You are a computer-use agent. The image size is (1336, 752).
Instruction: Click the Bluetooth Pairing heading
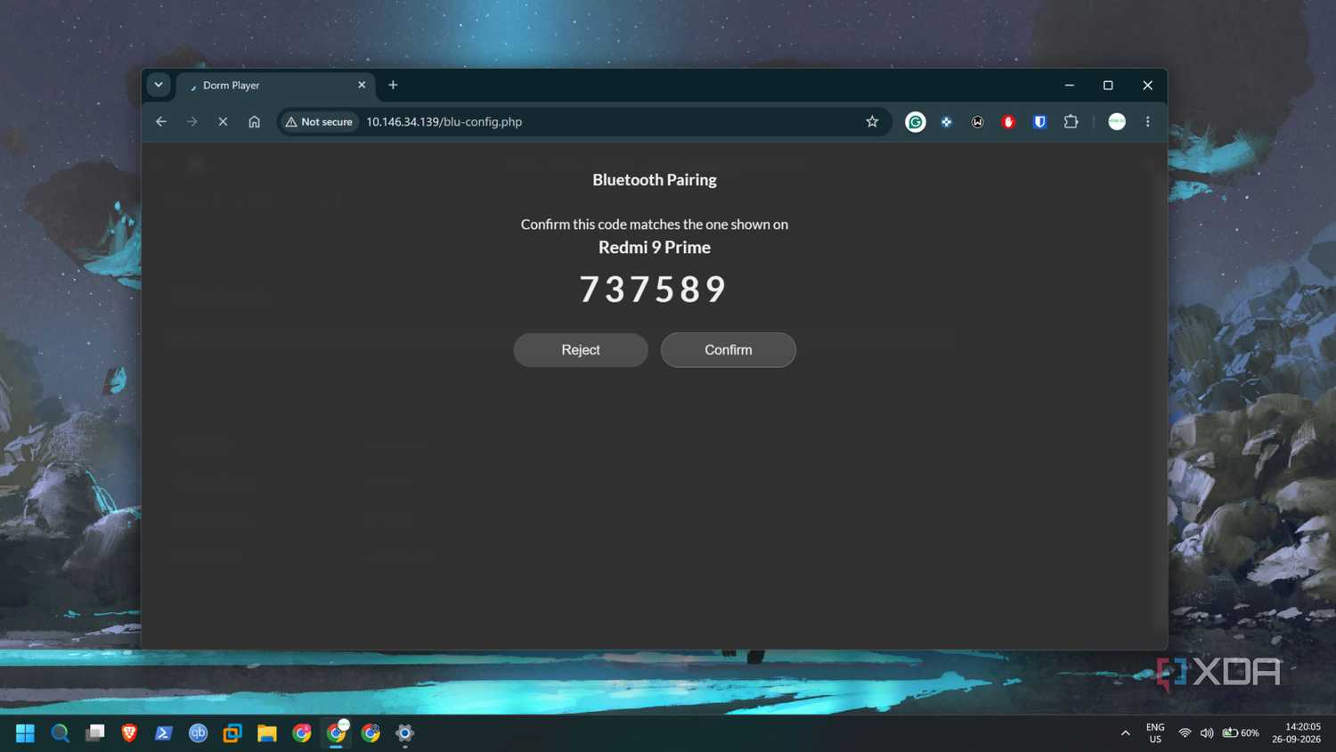tap(655, 180)
